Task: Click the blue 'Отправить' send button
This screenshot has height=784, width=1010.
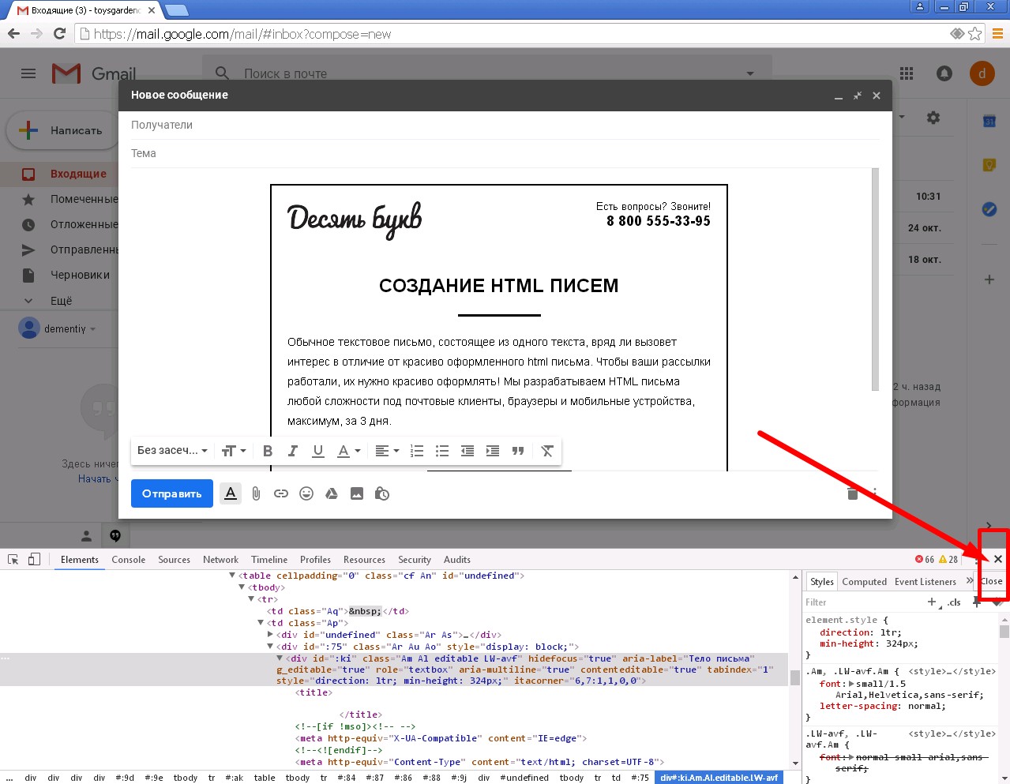Action: tap(172, 493)
